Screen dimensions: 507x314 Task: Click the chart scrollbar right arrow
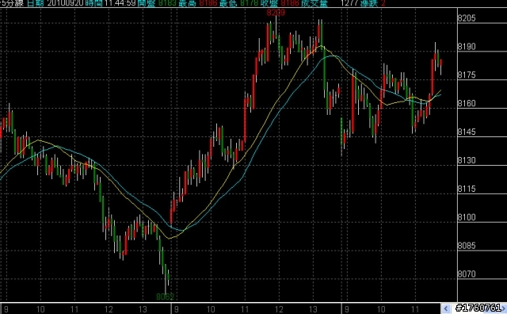coord(505,308)
